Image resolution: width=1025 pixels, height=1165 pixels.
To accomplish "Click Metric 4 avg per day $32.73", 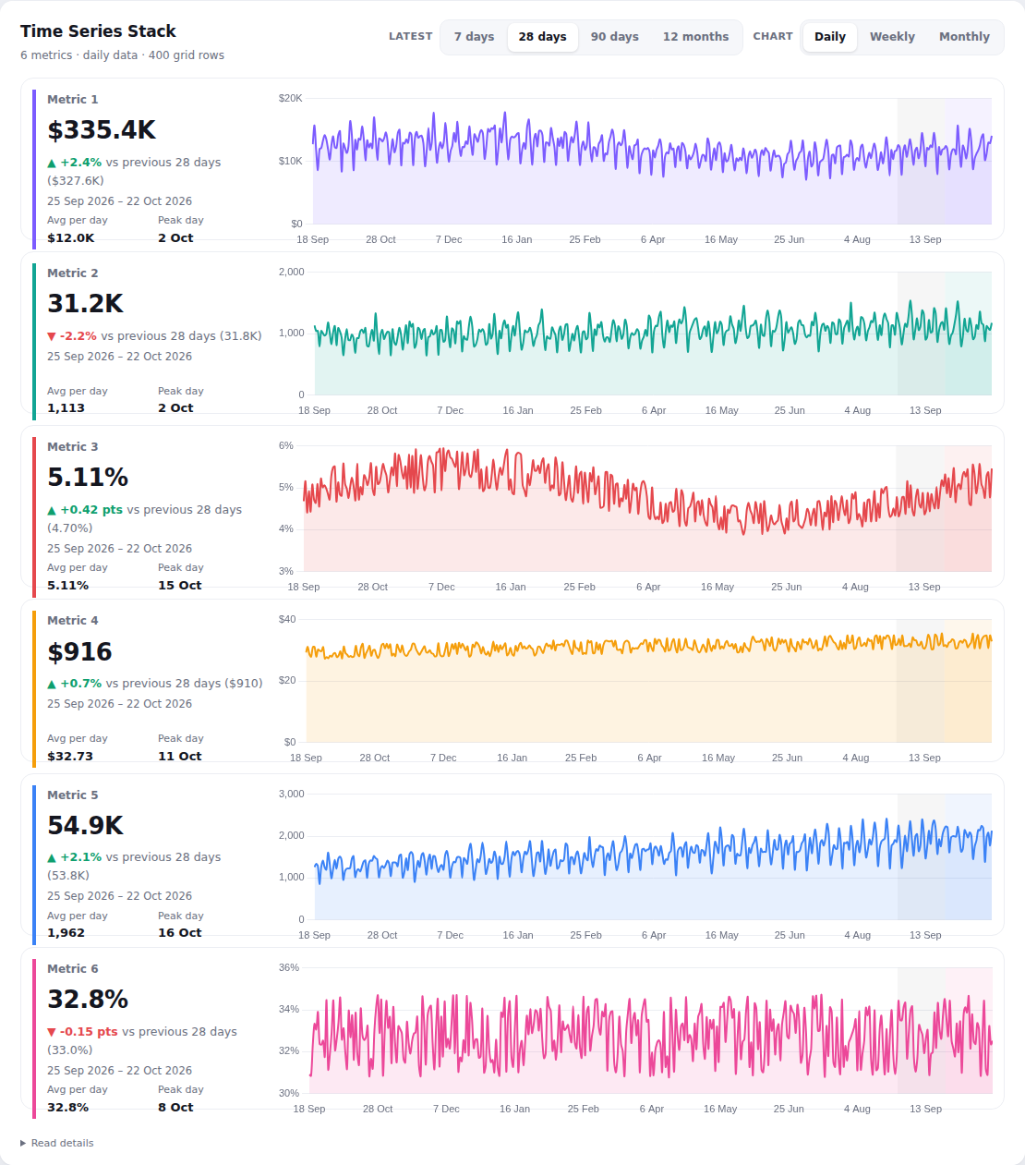I will click(x=70, y=756).
